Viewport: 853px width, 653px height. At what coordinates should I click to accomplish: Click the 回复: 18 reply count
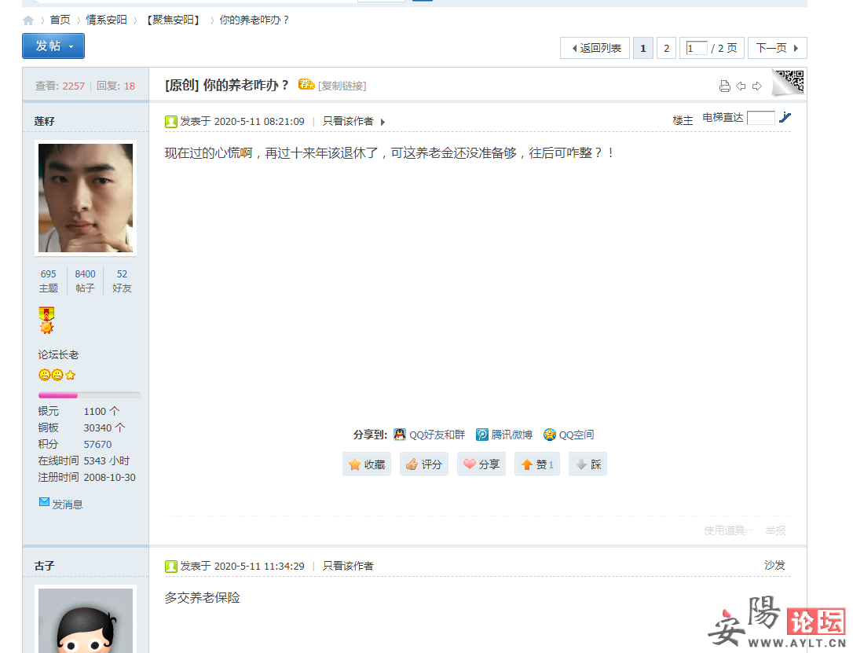point(116,86)
